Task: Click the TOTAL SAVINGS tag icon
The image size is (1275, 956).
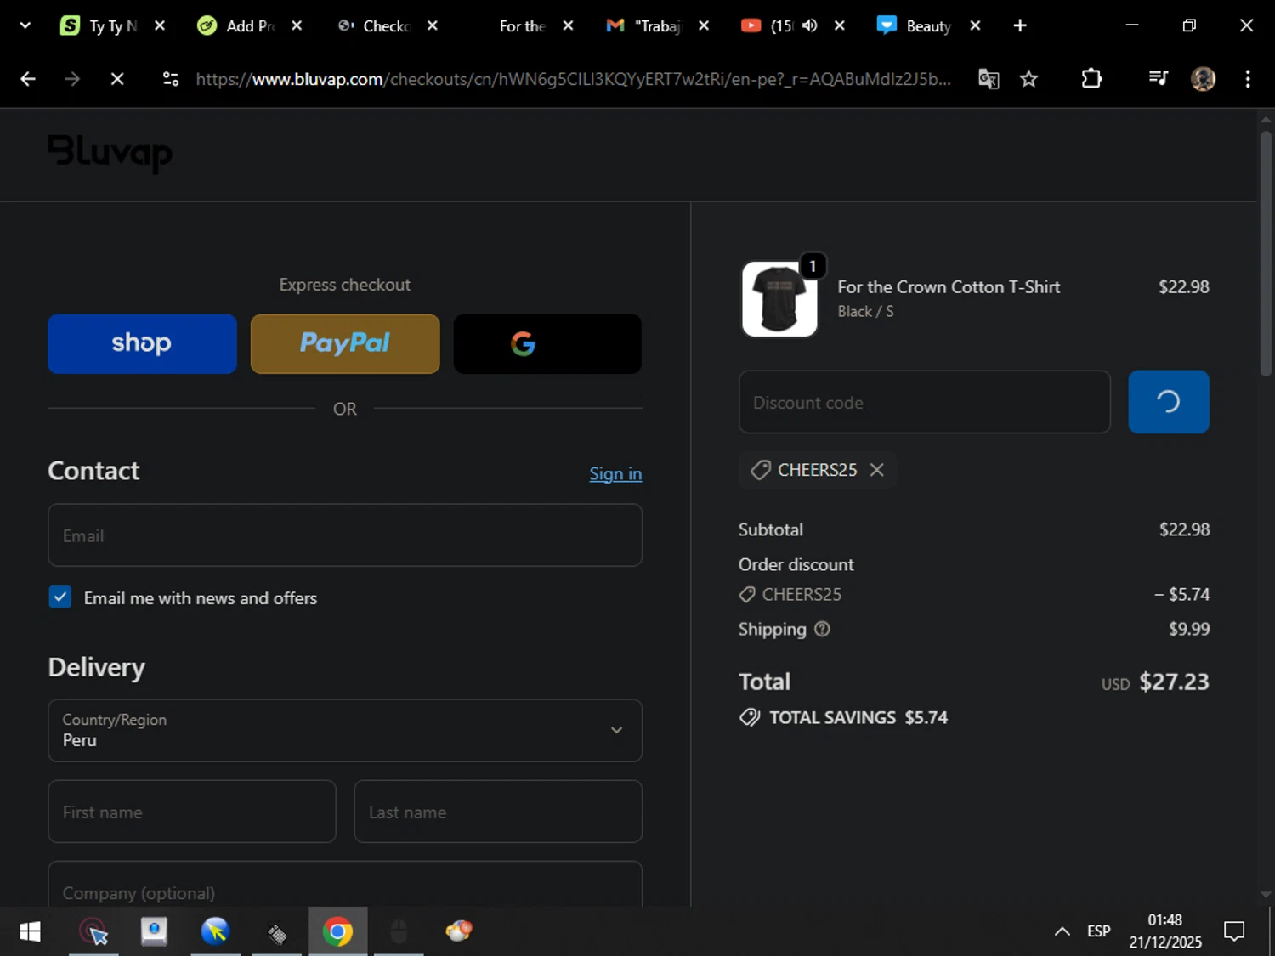Action: click(750, 717)
